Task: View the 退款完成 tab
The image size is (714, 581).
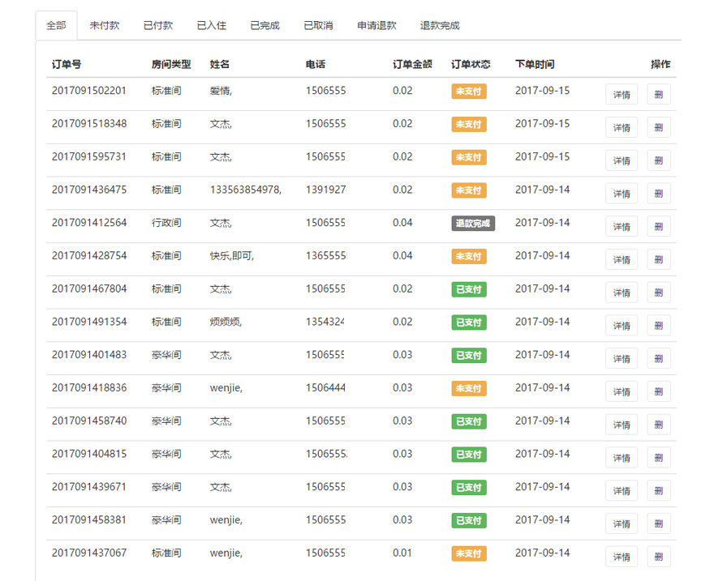Action: tap(440, 26)
